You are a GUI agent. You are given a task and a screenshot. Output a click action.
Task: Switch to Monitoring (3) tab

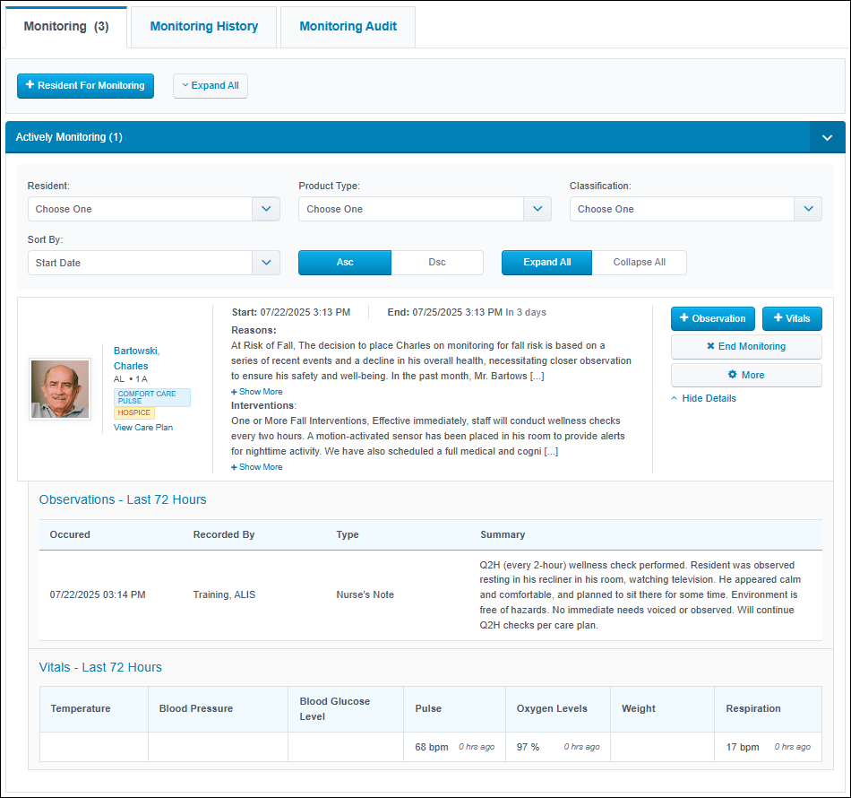[66, 27]
